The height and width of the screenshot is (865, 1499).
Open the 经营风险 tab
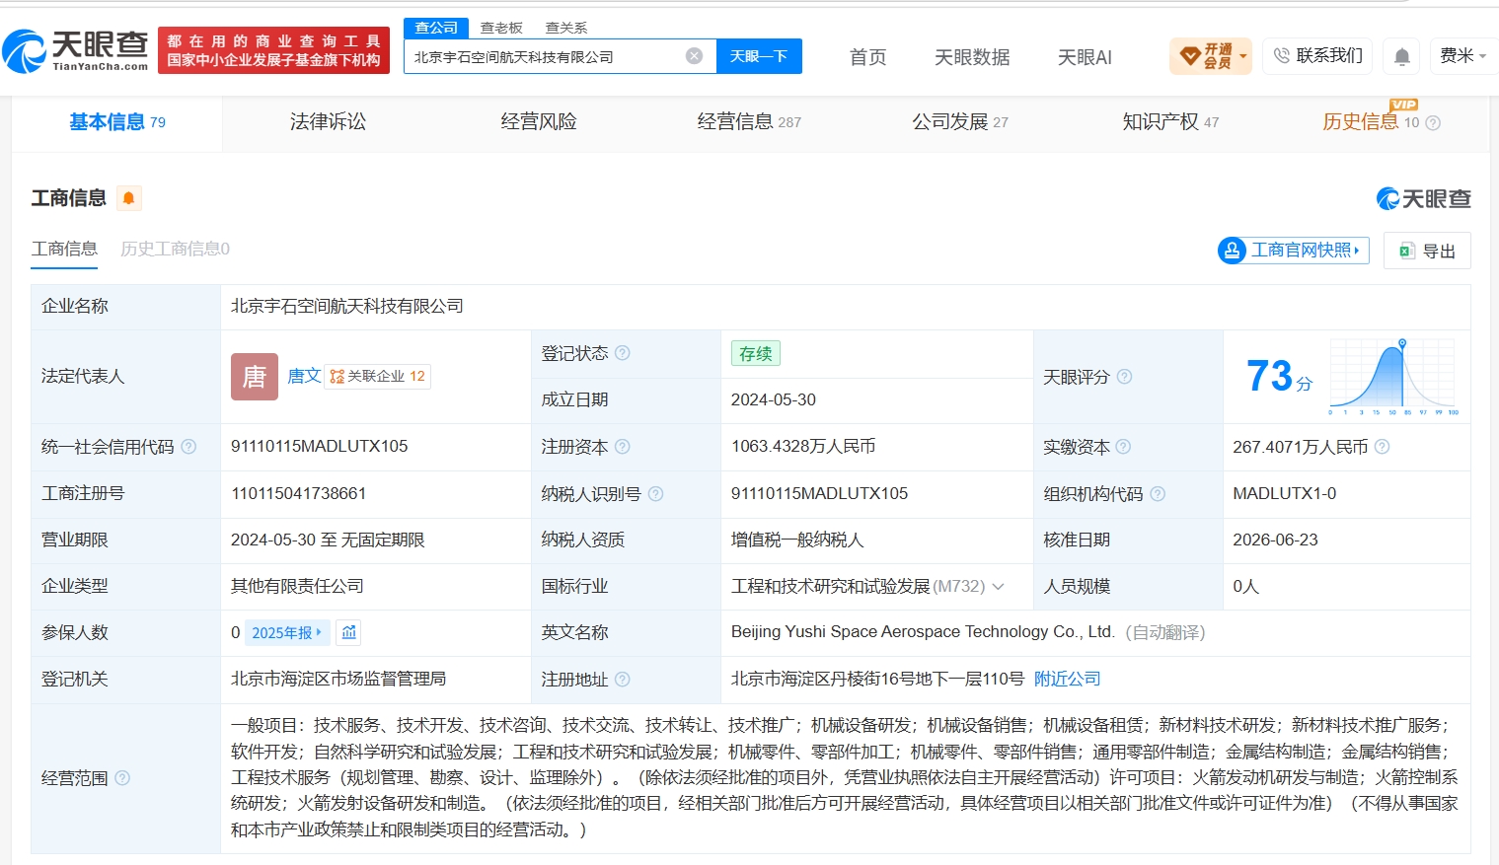coord(539,122)
